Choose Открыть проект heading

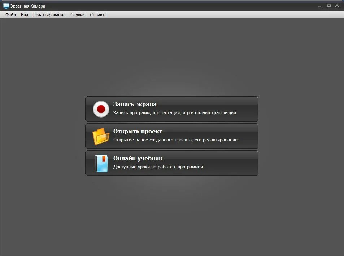click(x=138, y=131)
